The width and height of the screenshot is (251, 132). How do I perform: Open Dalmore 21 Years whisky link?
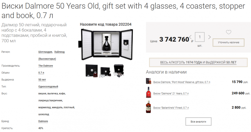pyautogui.click(x=171, y=94)
